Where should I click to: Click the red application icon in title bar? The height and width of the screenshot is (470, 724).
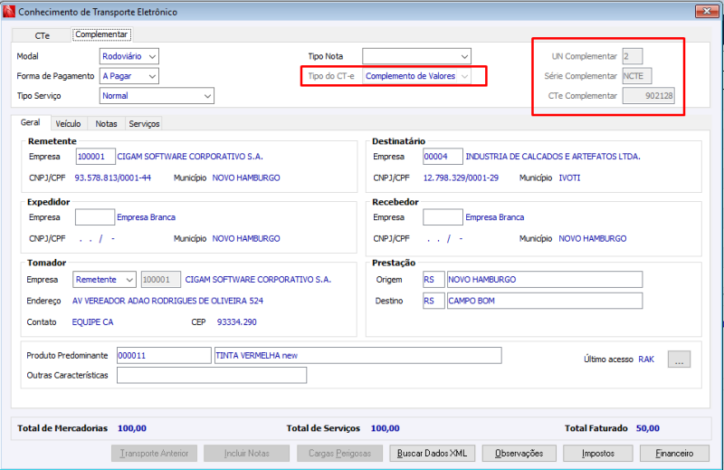(9, 12)
